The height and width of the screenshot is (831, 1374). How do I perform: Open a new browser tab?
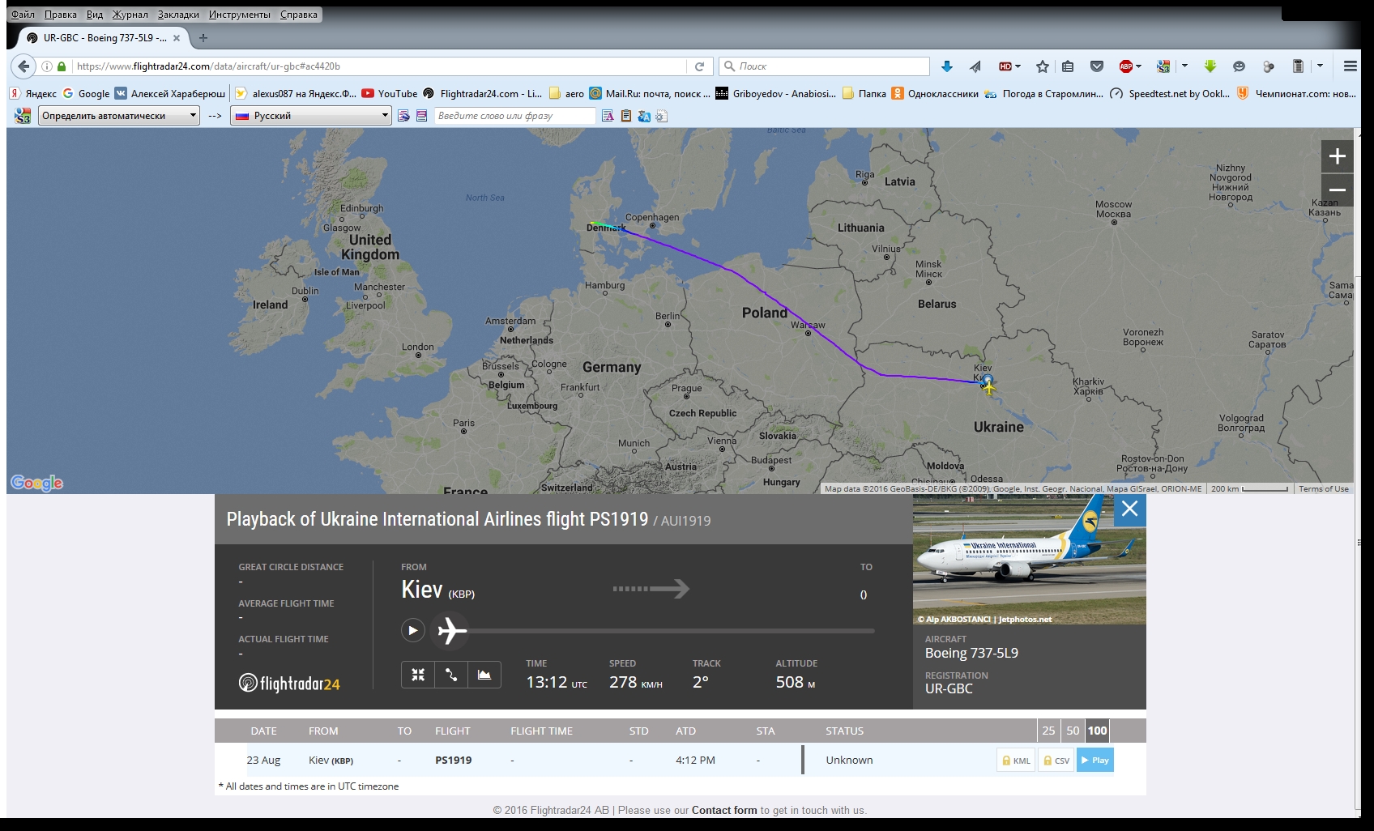(x=203, y=38)
